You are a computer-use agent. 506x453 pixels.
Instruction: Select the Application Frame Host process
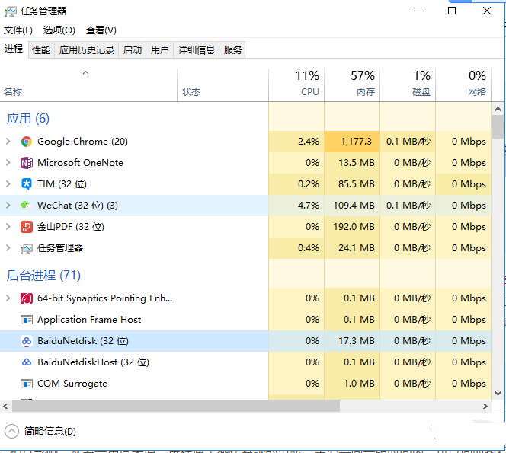pyautogui.click(x=245, y=320)
